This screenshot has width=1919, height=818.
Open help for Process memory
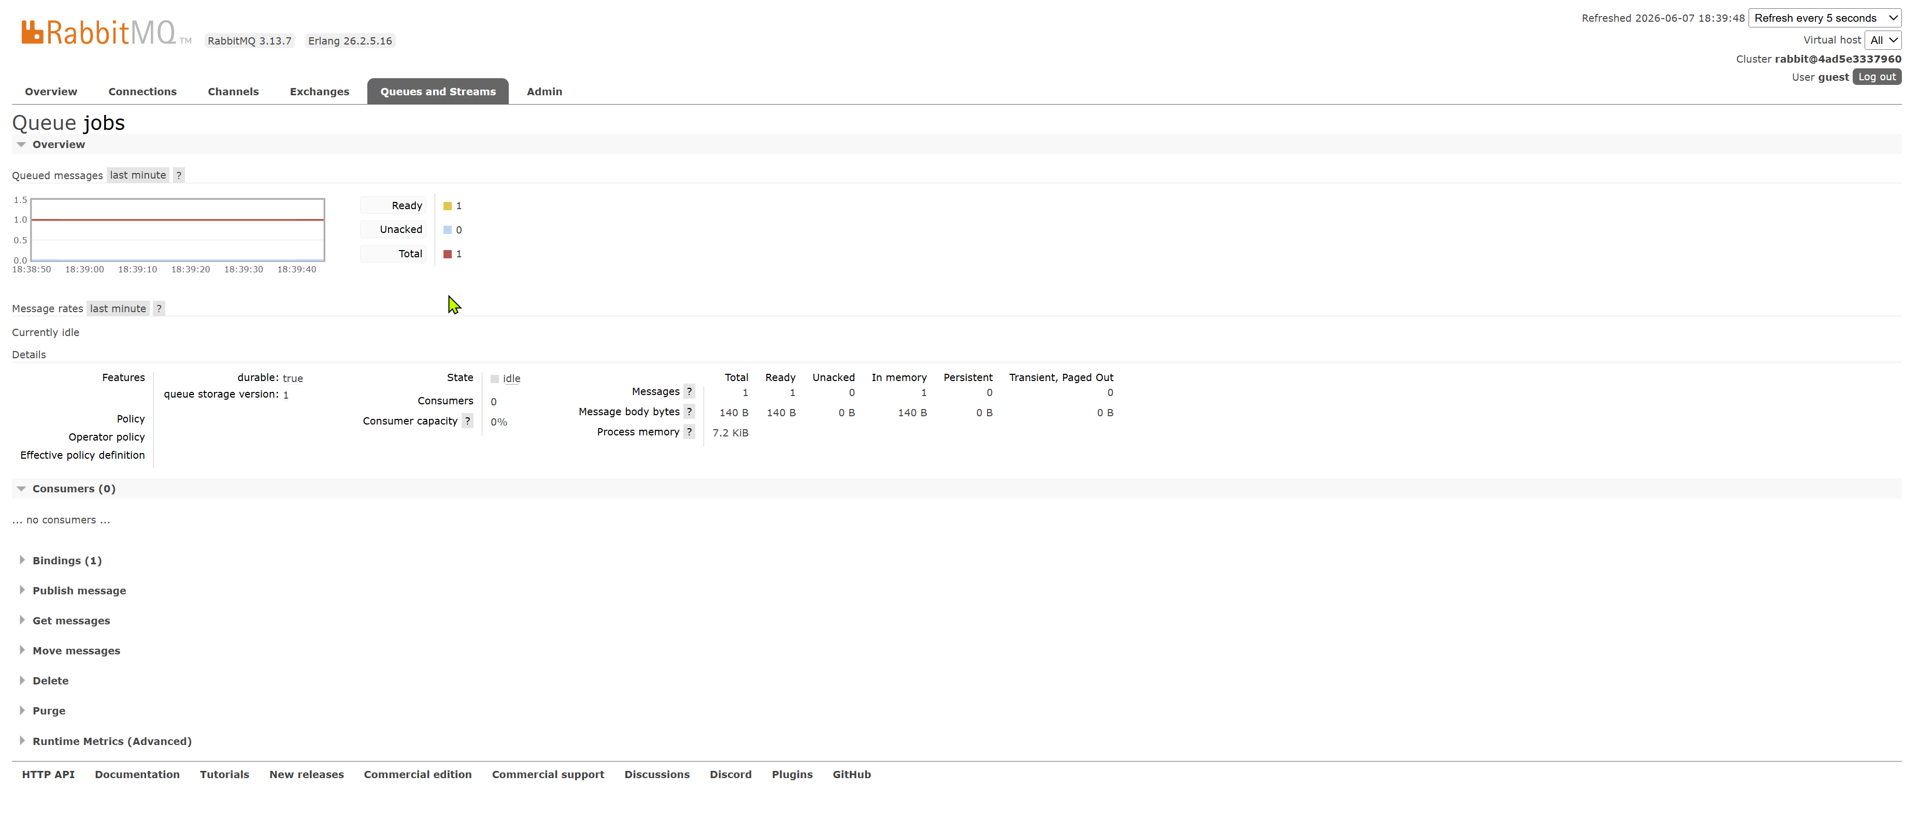(689, 432)
